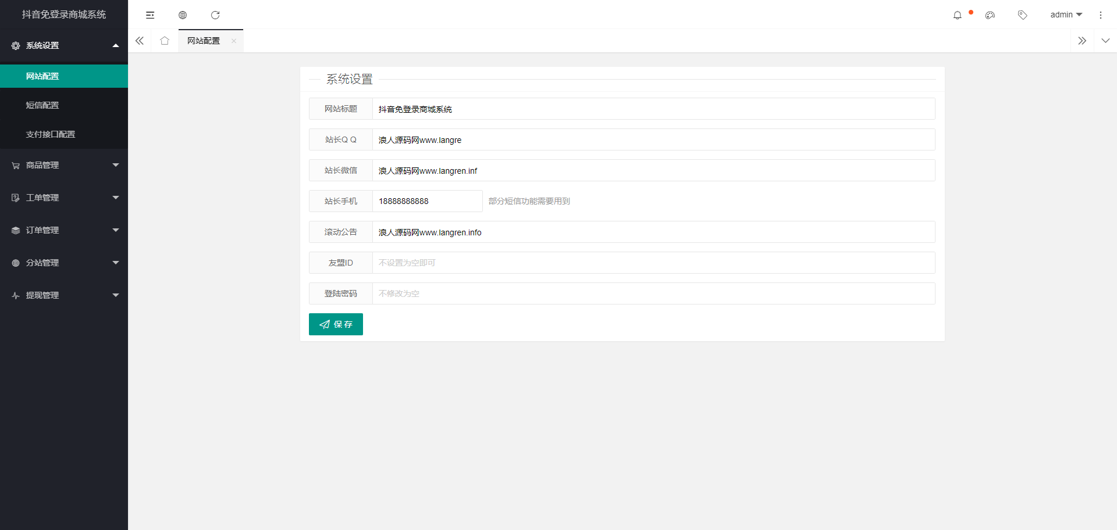1117x530 pixels.
Task: Focus the 滚动公告 input field
Action: (654, 232)
